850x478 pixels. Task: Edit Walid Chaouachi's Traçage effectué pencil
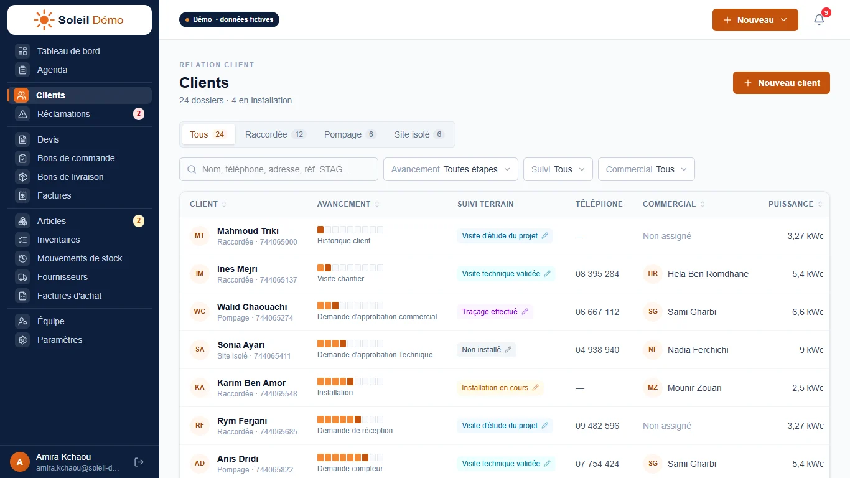[525, 312]
